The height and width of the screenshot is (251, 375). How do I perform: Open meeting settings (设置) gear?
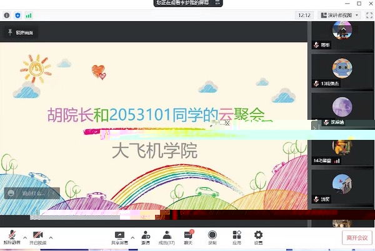coord(258,238)
